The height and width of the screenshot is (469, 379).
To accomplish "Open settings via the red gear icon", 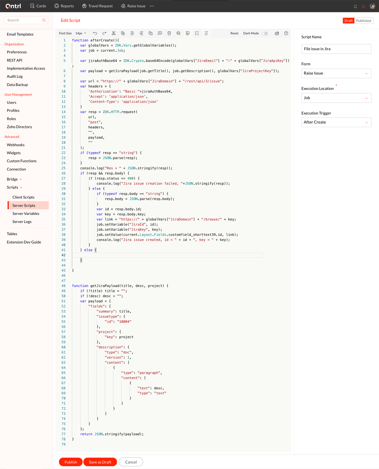I will [x=363, y=6].
